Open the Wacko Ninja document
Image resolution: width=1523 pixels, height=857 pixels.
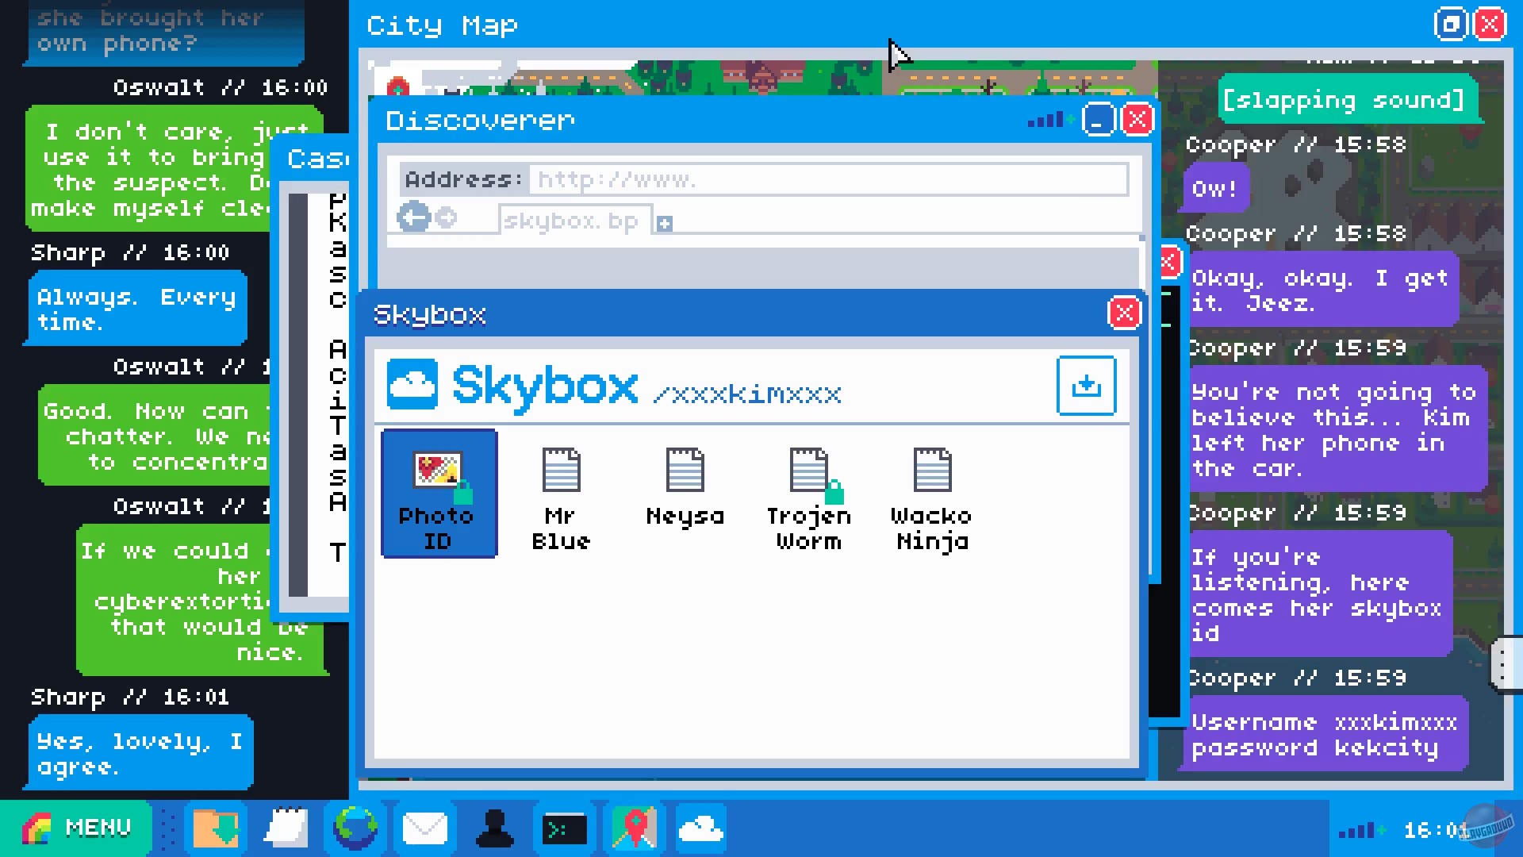931,494
